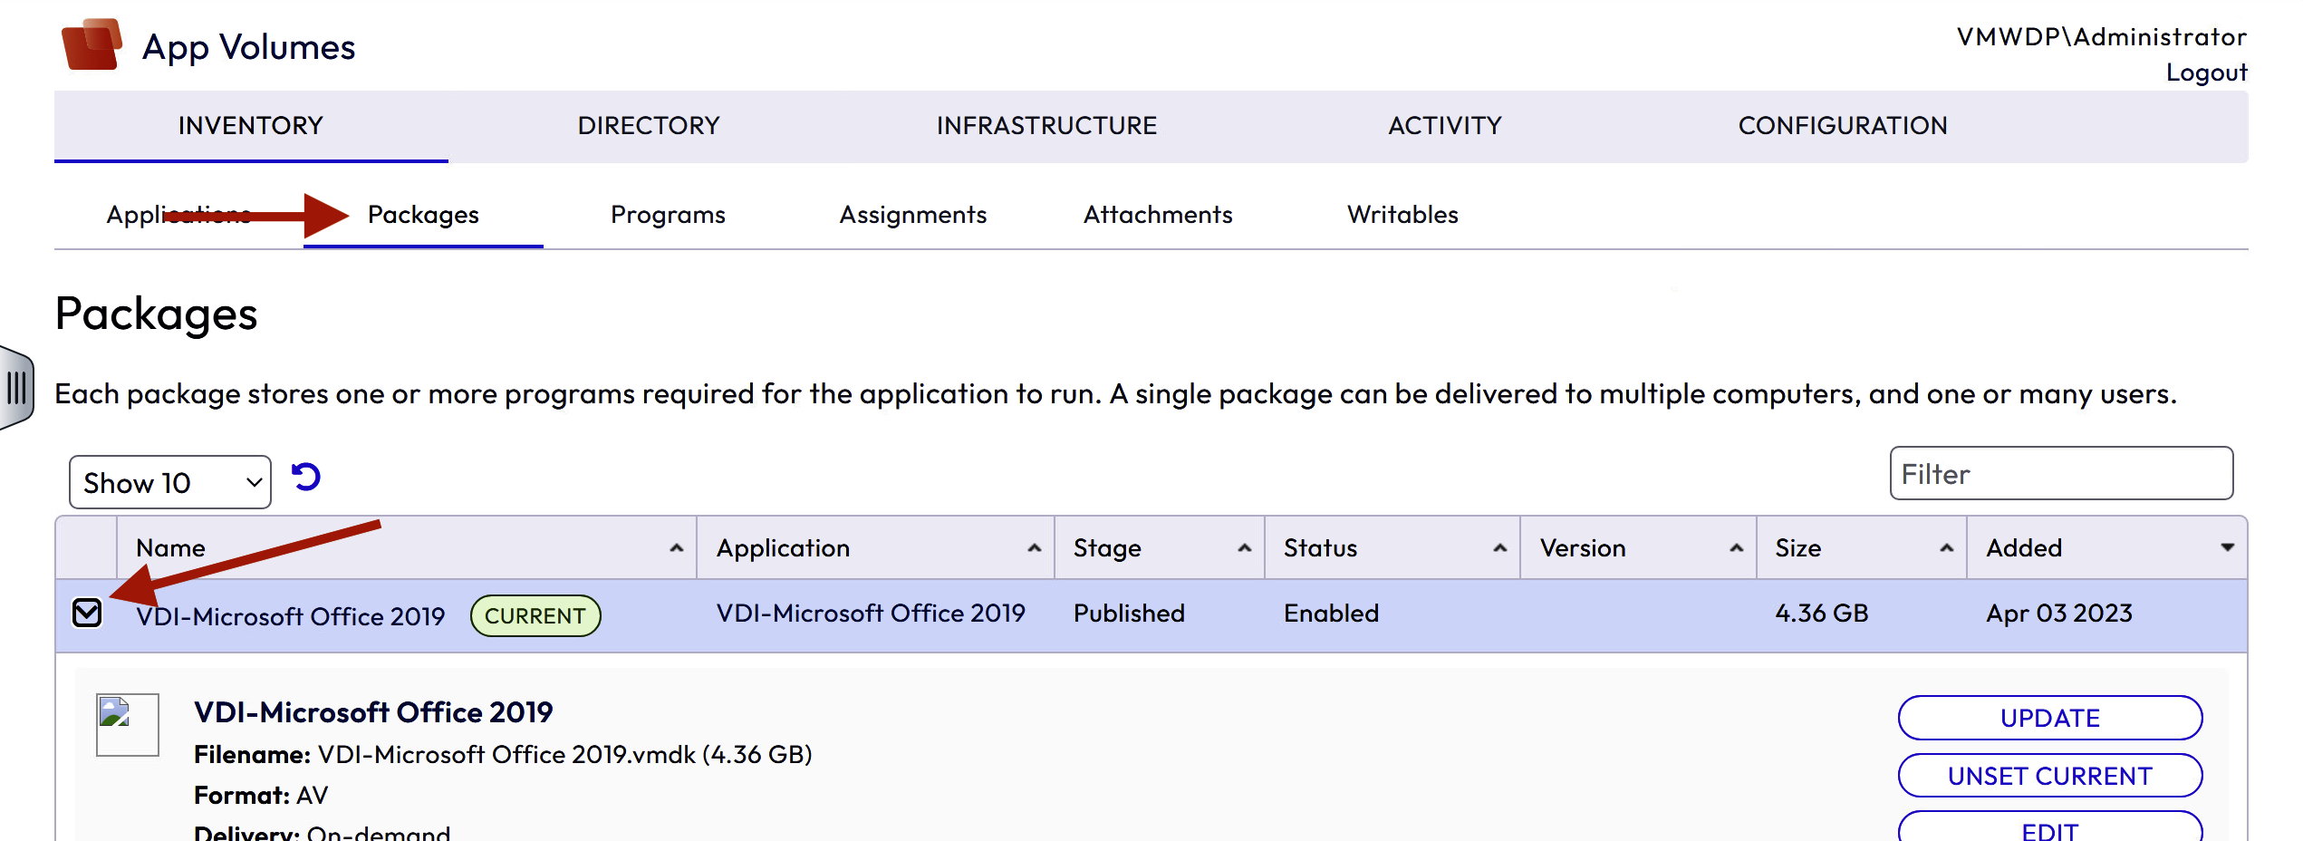Sort by Status column arrow
2303x841 pixels.
tap(1499, 548)
